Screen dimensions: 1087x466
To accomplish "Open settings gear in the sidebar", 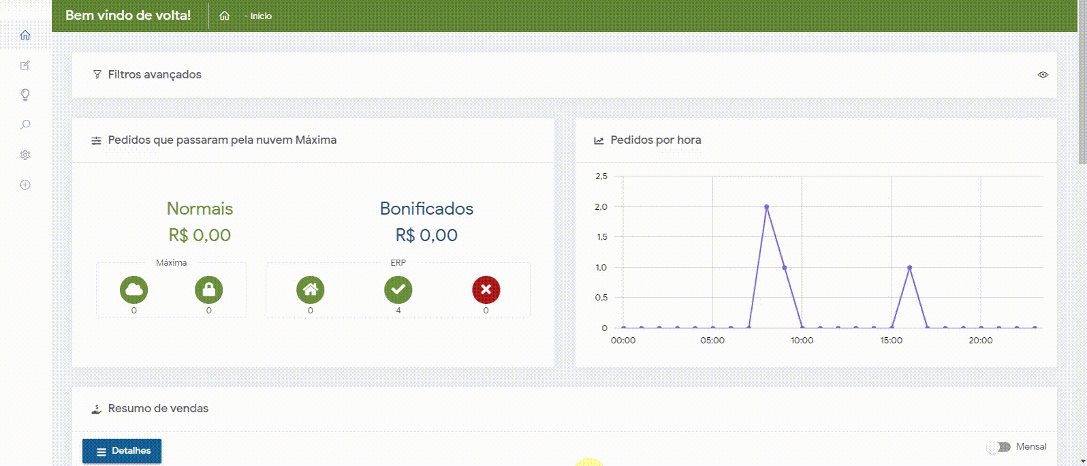I will (x=25, y=155).
